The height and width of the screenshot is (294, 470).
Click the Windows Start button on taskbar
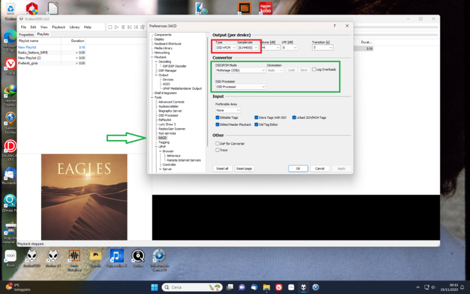pos(155,287)
